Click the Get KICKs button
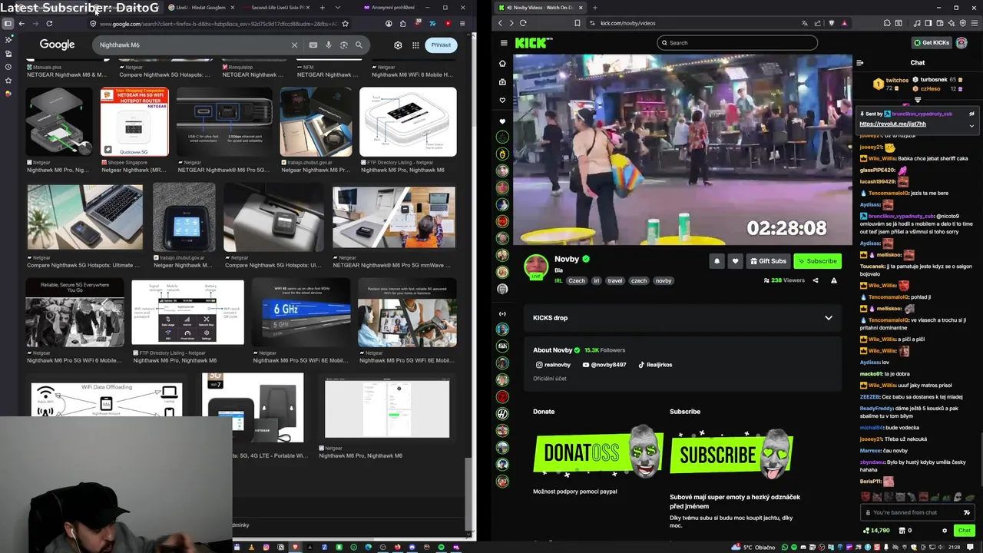The width and height of the screenshot is (983, 553). [x=932, y=43]
